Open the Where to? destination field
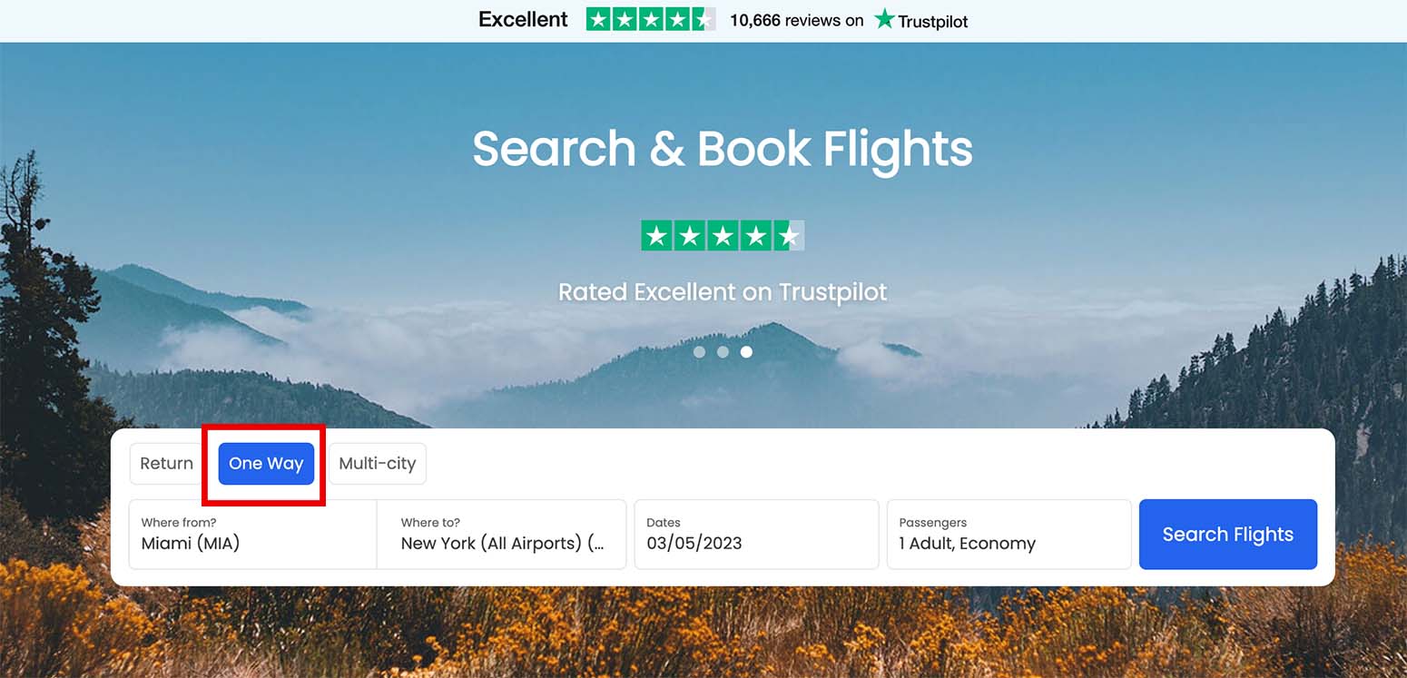This screenshot has height=678, width=1407. (502, 535)
